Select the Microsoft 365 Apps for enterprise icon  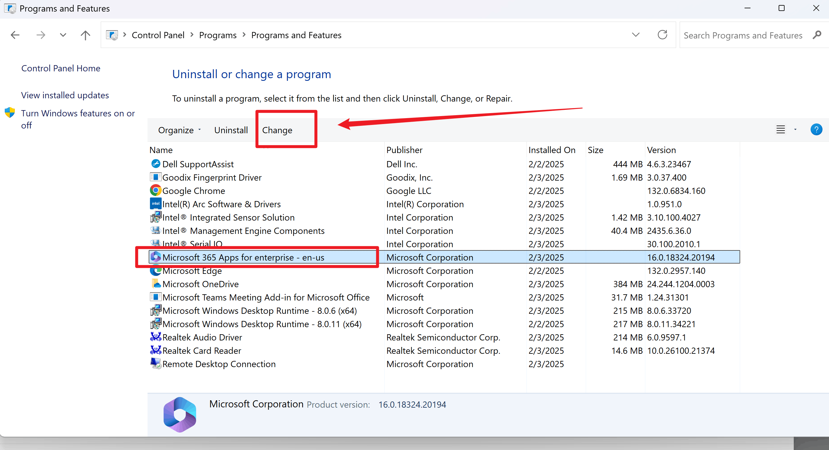(x=156, y=257)
